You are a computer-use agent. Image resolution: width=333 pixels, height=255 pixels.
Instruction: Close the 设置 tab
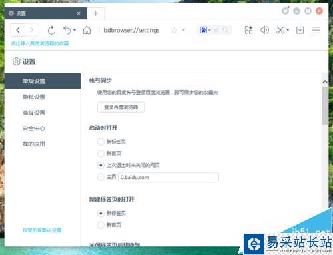coord(79,13)
